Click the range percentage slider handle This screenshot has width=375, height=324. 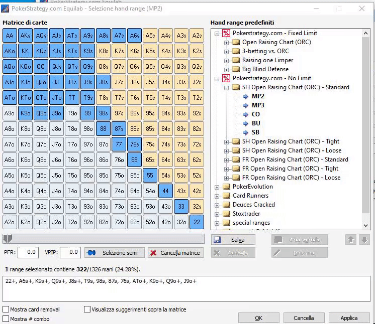tap(8, 239)
